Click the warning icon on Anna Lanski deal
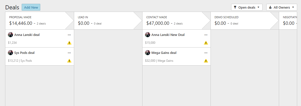The image size is (301, 106). [69, 43]
